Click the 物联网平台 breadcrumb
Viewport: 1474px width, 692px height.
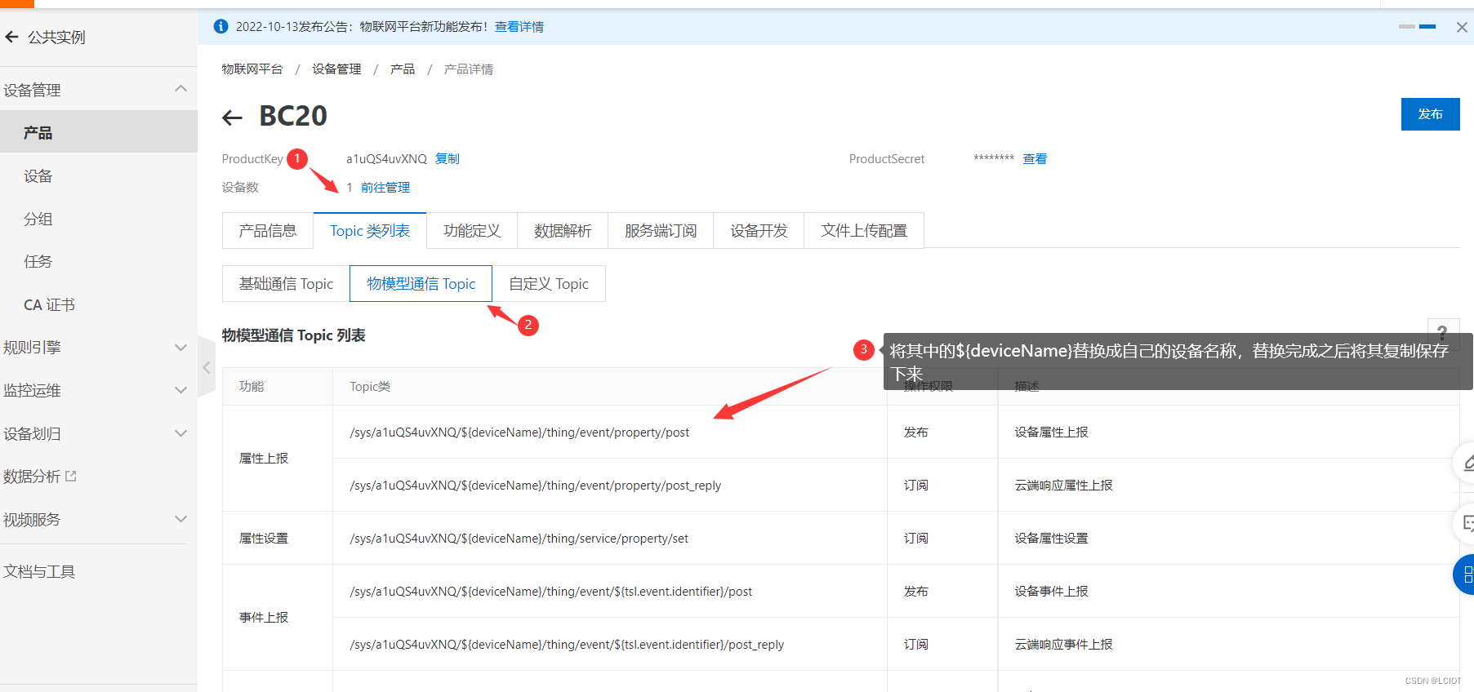click(x=252, y=69)
